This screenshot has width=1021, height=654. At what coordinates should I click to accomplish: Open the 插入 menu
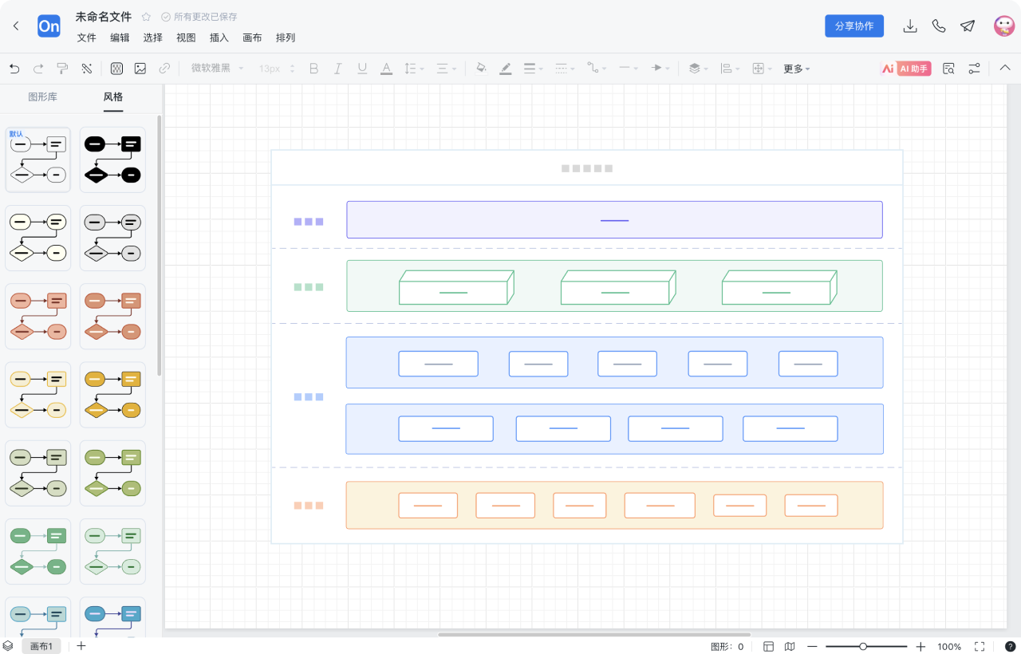point(219,37)
